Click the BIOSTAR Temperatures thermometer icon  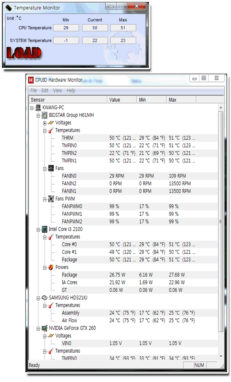coord(51,130)
